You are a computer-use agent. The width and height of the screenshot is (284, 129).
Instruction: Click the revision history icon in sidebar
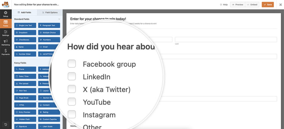click(6, 124)
